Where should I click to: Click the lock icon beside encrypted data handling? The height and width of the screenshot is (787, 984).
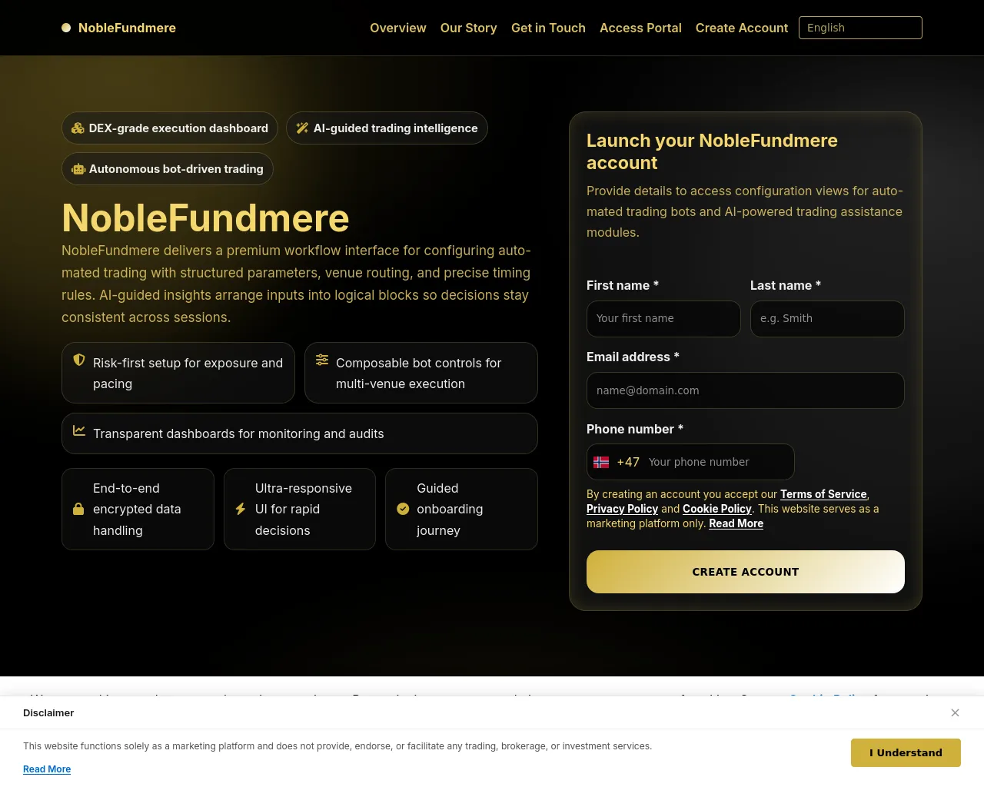[78, 509]
